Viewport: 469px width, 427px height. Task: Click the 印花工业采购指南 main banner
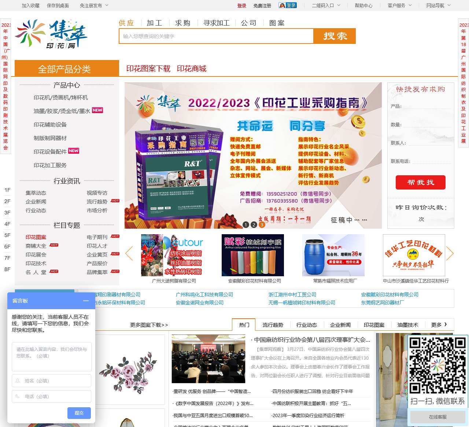[253, 156]
